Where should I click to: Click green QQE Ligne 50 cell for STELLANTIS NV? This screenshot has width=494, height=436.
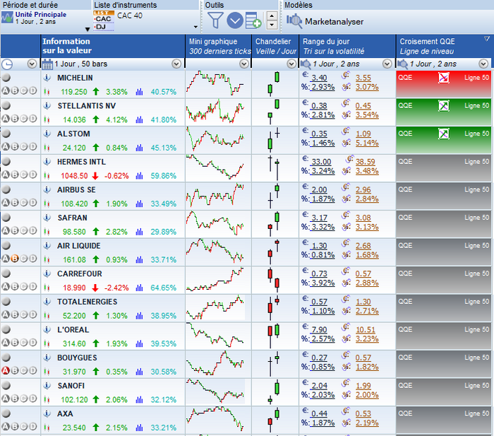444,112
